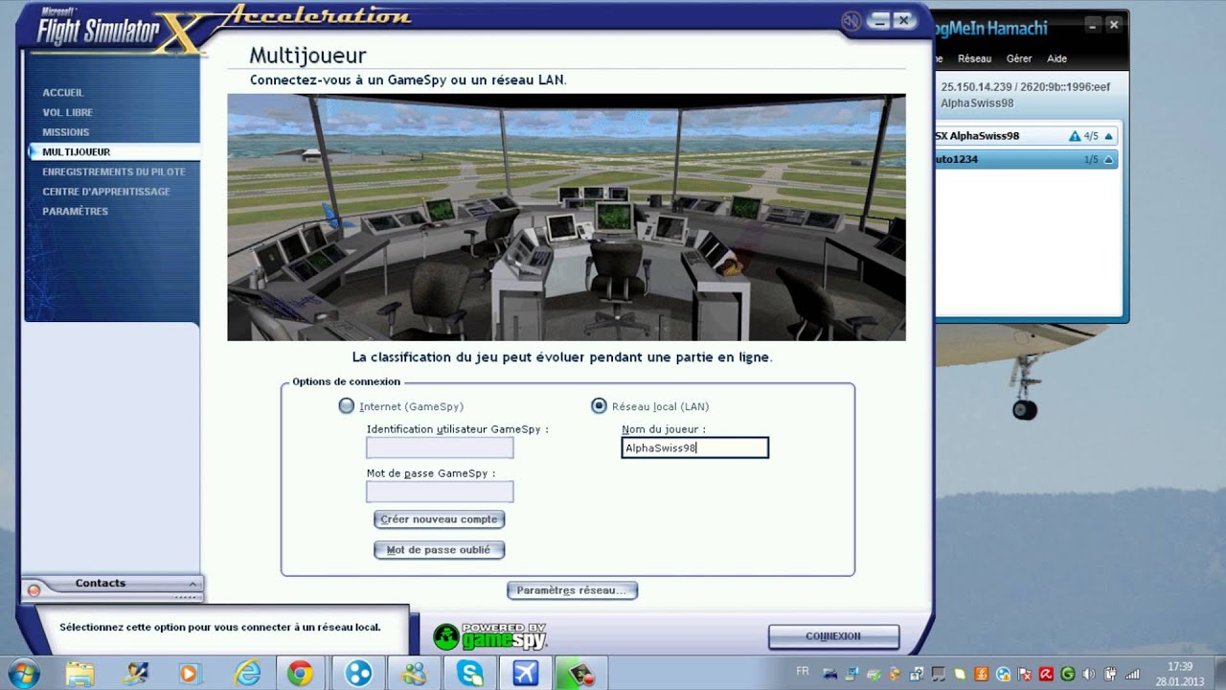Open Gérer menu in Hamachi
Screen dimensions: 1226x690
1019,58
